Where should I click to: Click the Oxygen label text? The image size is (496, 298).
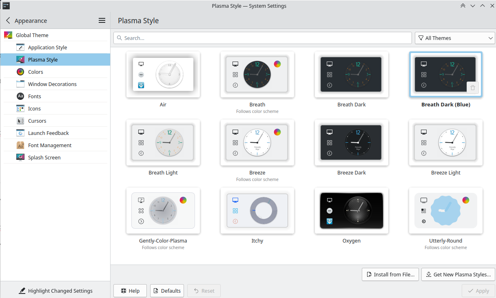(352, 241)
